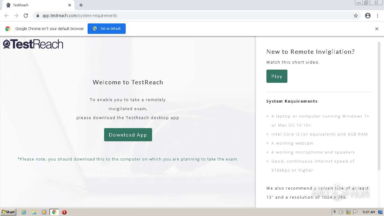Open a new browser tab

81,5
